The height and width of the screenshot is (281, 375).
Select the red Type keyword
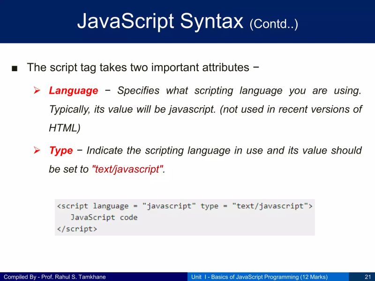60,151
